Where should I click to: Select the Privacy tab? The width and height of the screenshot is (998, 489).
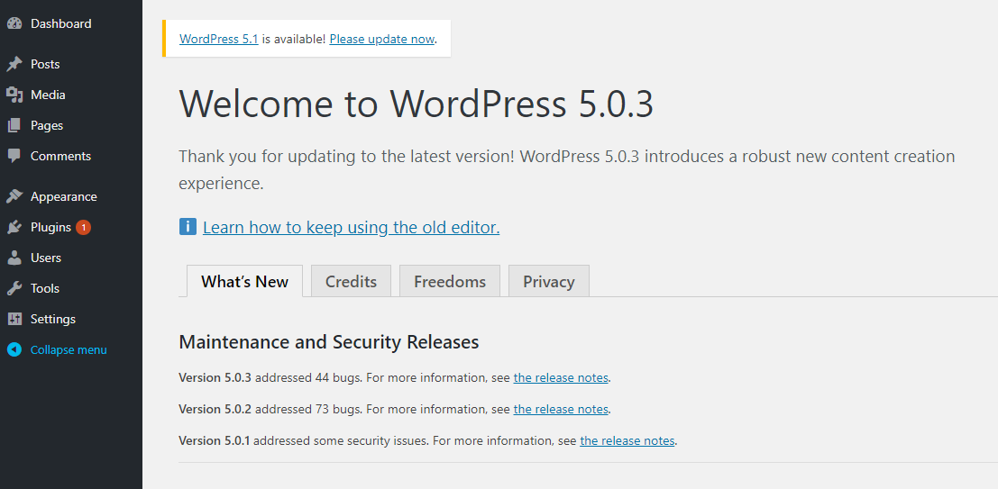[549, 281]
